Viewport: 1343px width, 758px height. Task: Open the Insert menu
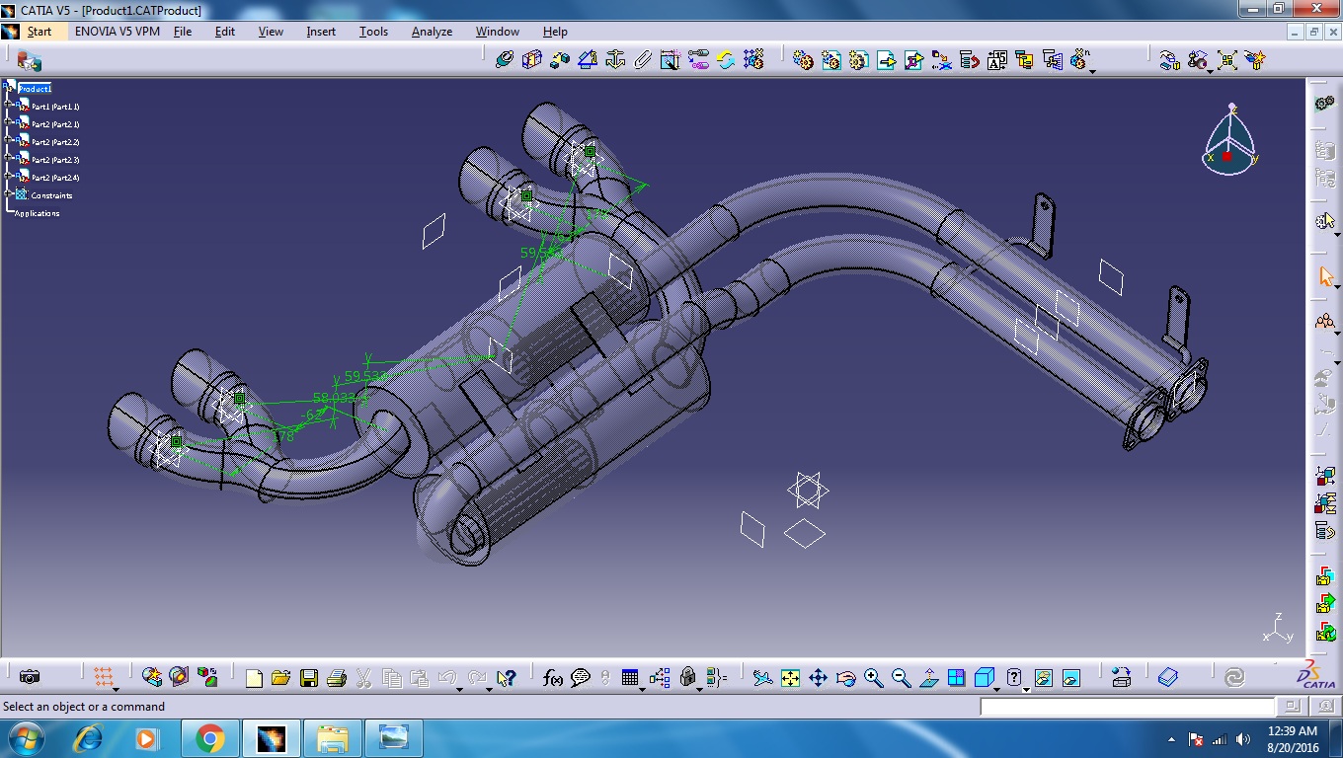(x=321, y=32)
